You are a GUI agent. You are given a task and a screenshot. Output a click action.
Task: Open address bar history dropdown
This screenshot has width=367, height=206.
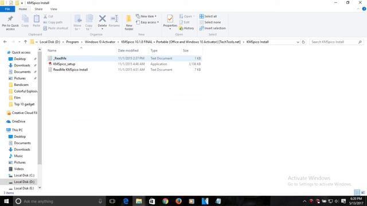(298, 42)
